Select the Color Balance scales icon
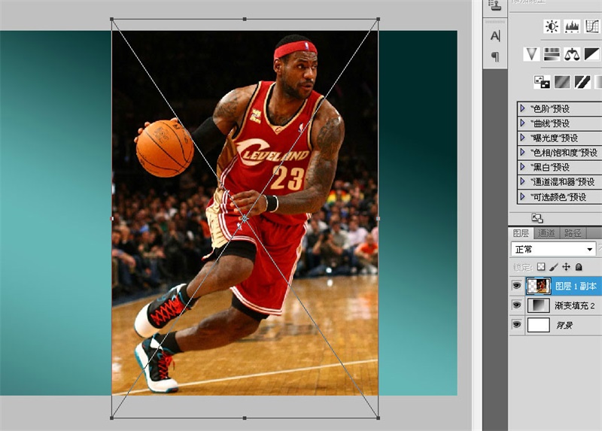 572,54
